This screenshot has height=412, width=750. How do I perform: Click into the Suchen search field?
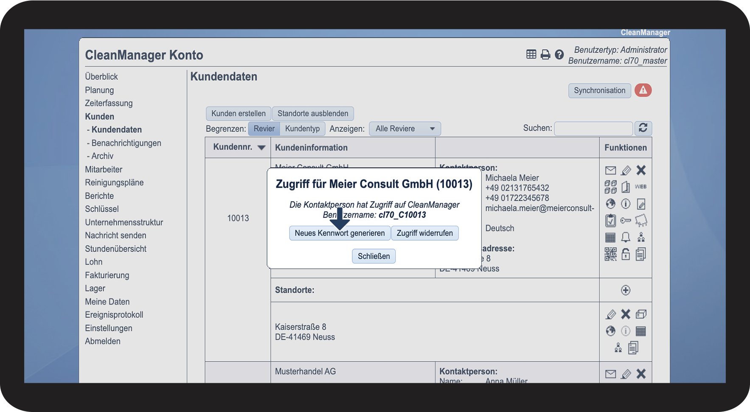pos(593,128)
